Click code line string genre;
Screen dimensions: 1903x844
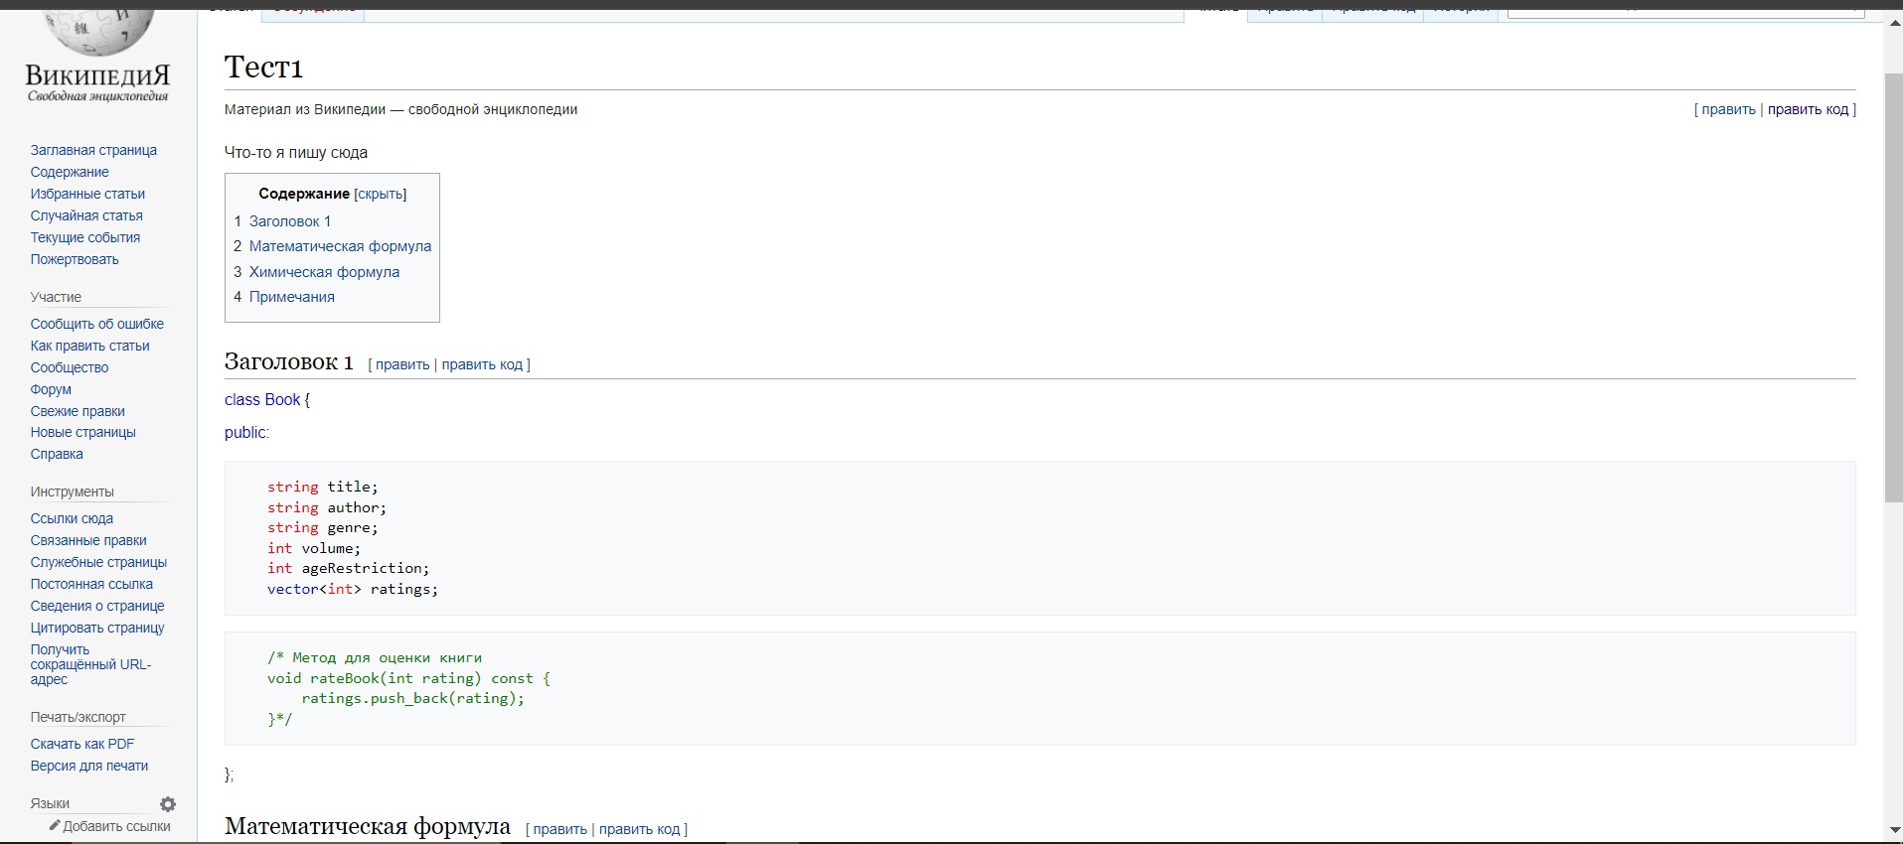323,527
